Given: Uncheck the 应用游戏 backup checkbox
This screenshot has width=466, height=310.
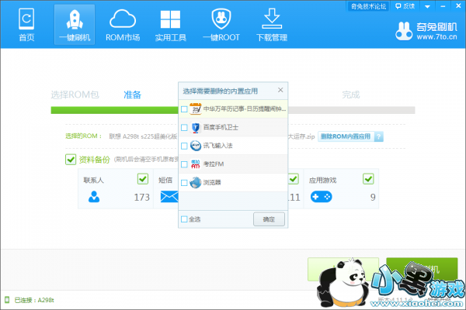Looking at the screenshot, I should point(368,179).
